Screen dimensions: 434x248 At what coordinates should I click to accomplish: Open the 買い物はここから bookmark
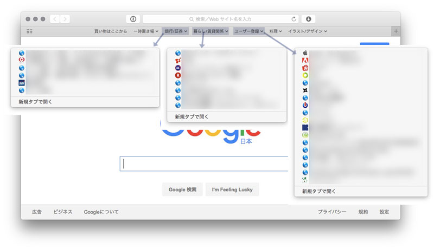click(111, 31)
